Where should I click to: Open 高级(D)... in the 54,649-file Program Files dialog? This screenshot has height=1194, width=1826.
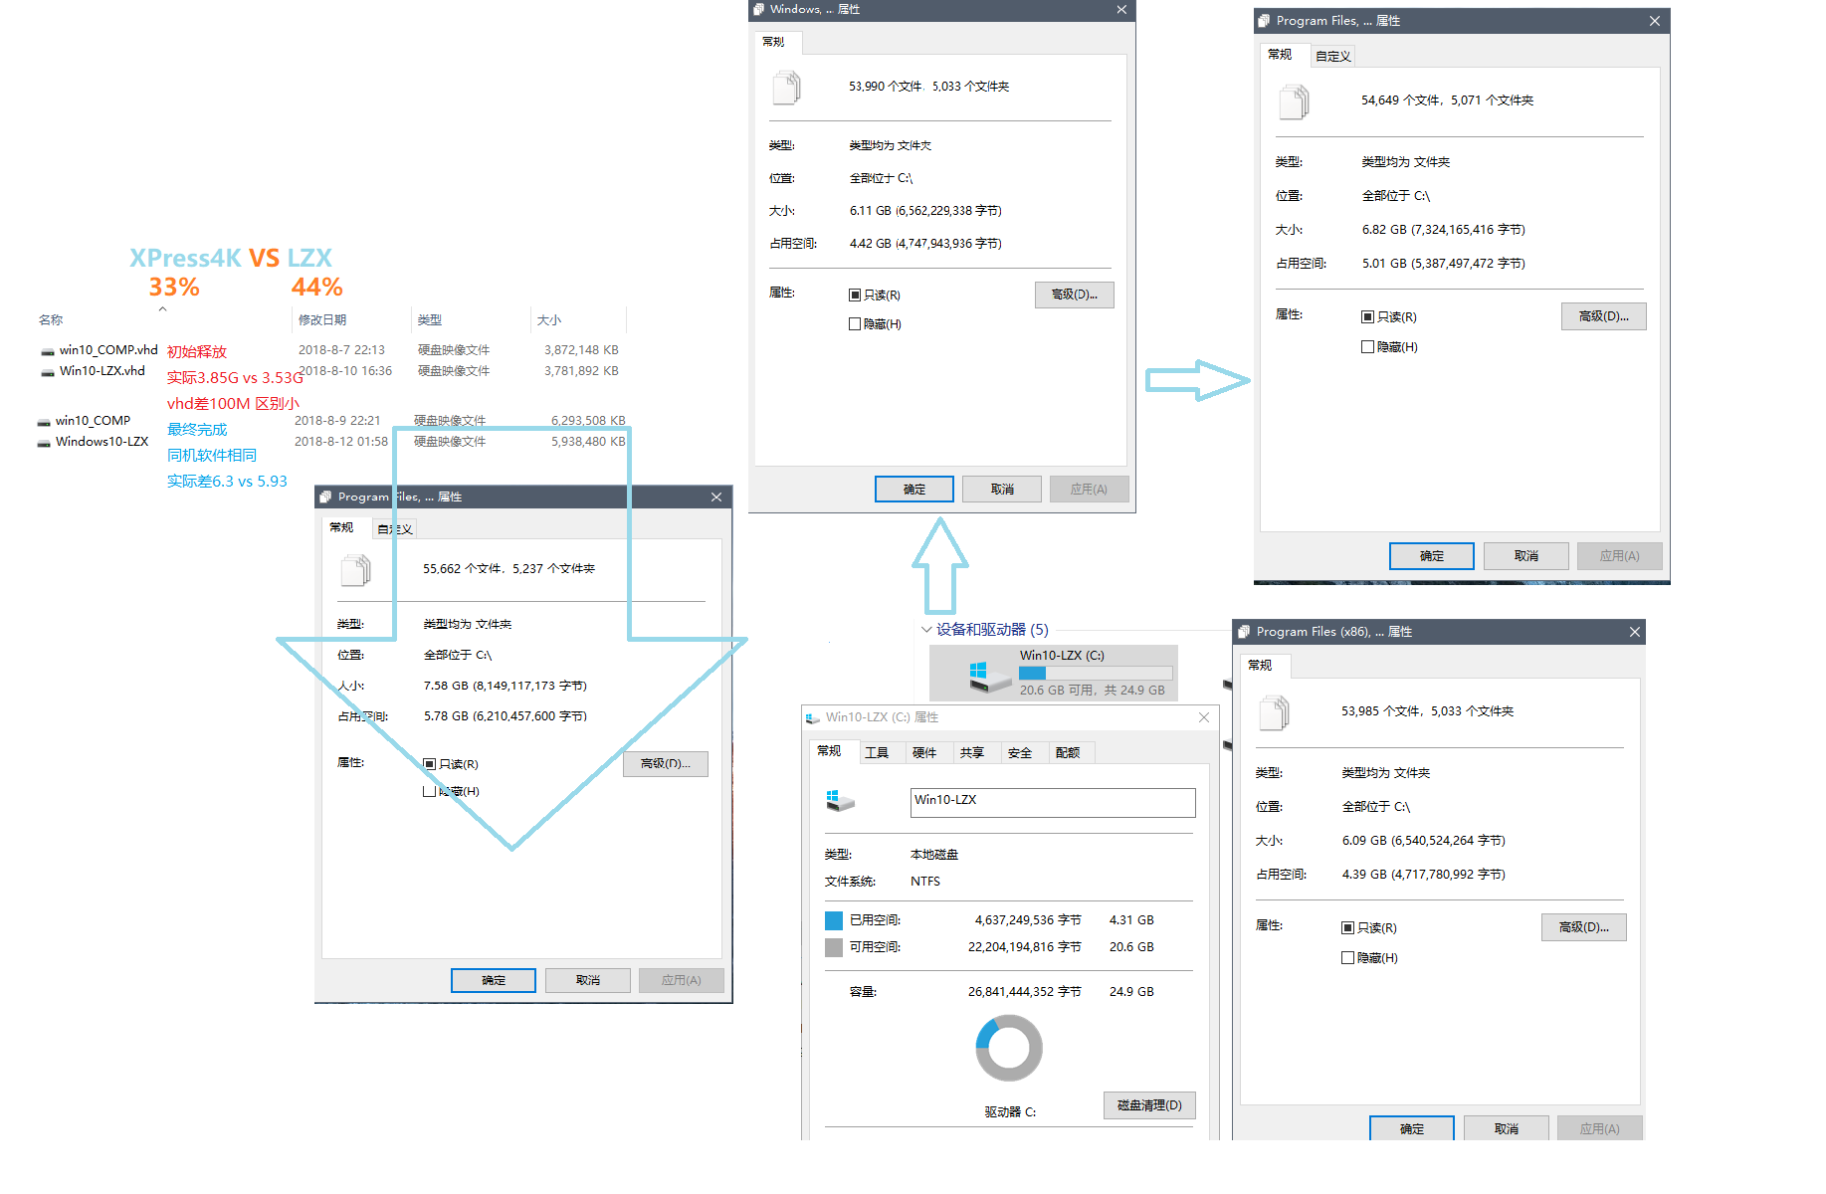point(1604,316)
